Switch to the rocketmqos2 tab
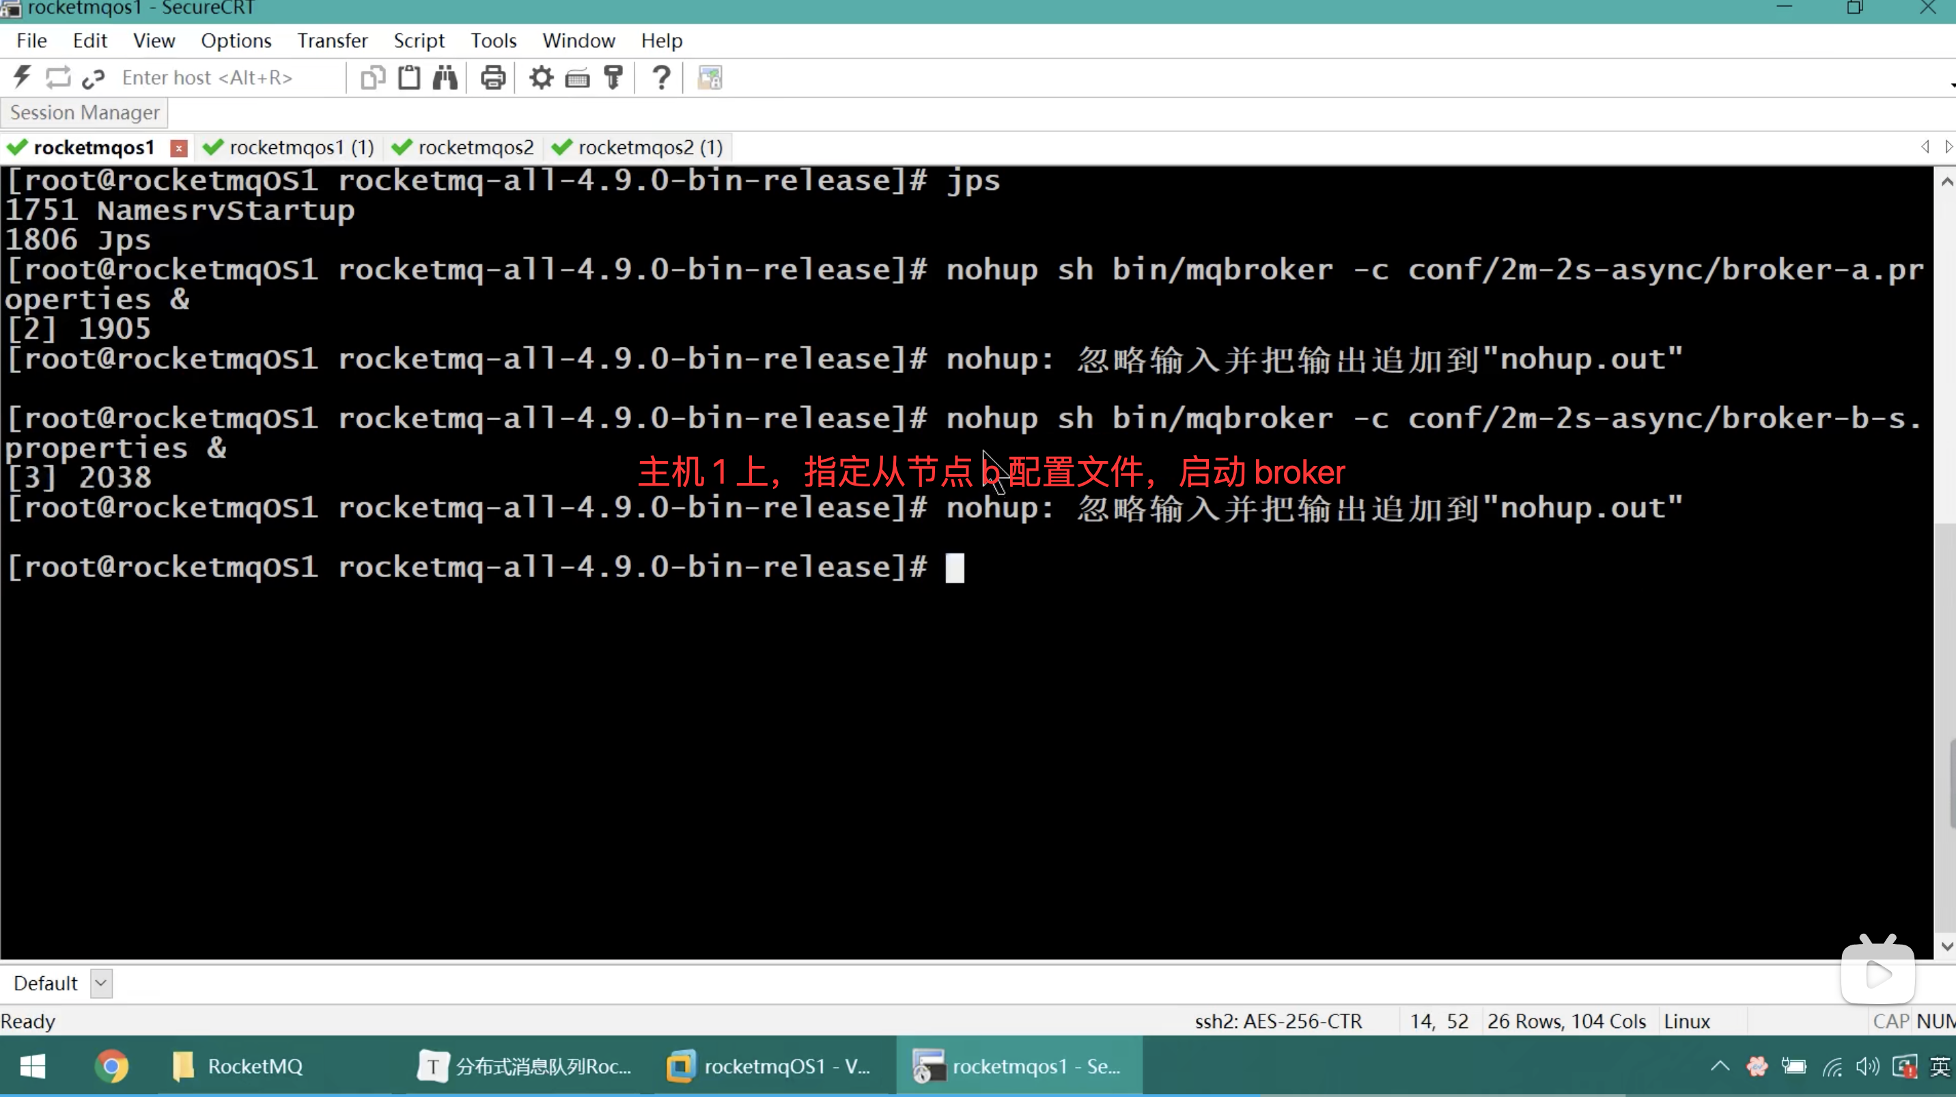 (475, 148)
